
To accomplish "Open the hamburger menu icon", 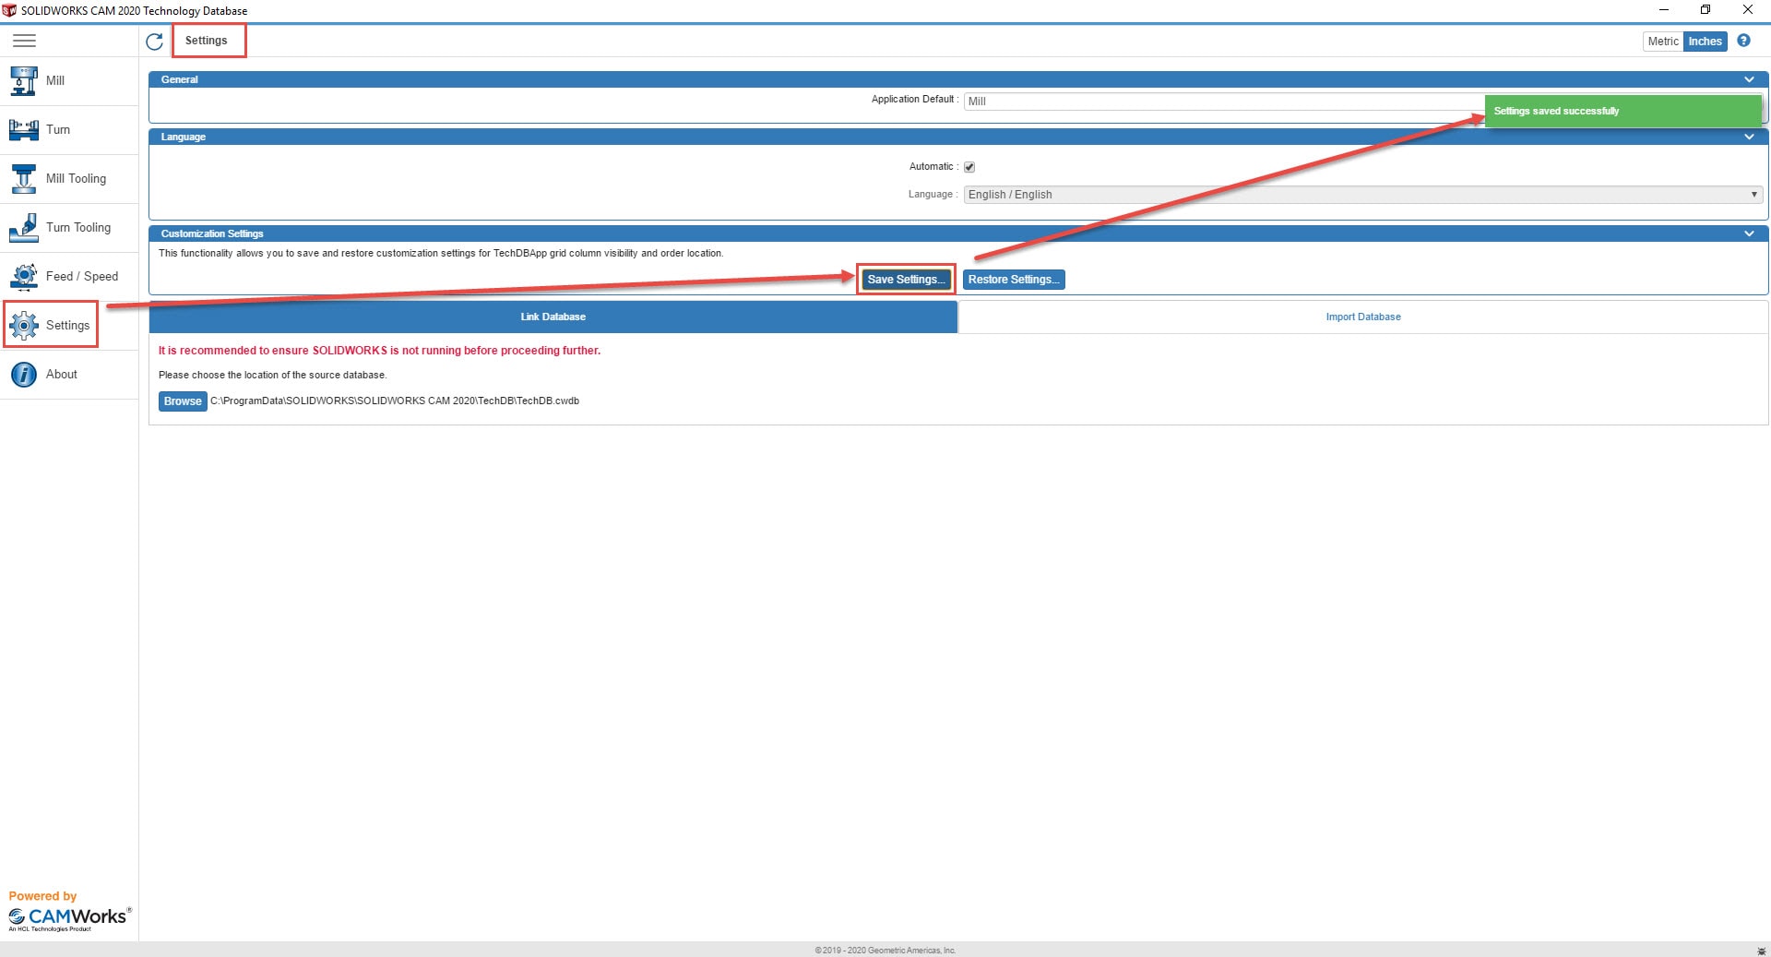I will coord(25,41).
